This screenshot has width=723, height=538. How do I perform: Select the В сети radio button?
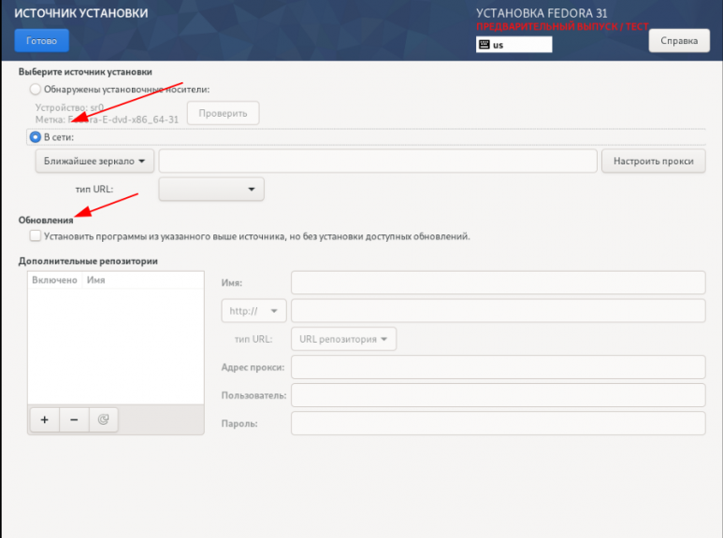tap(35, 137)
